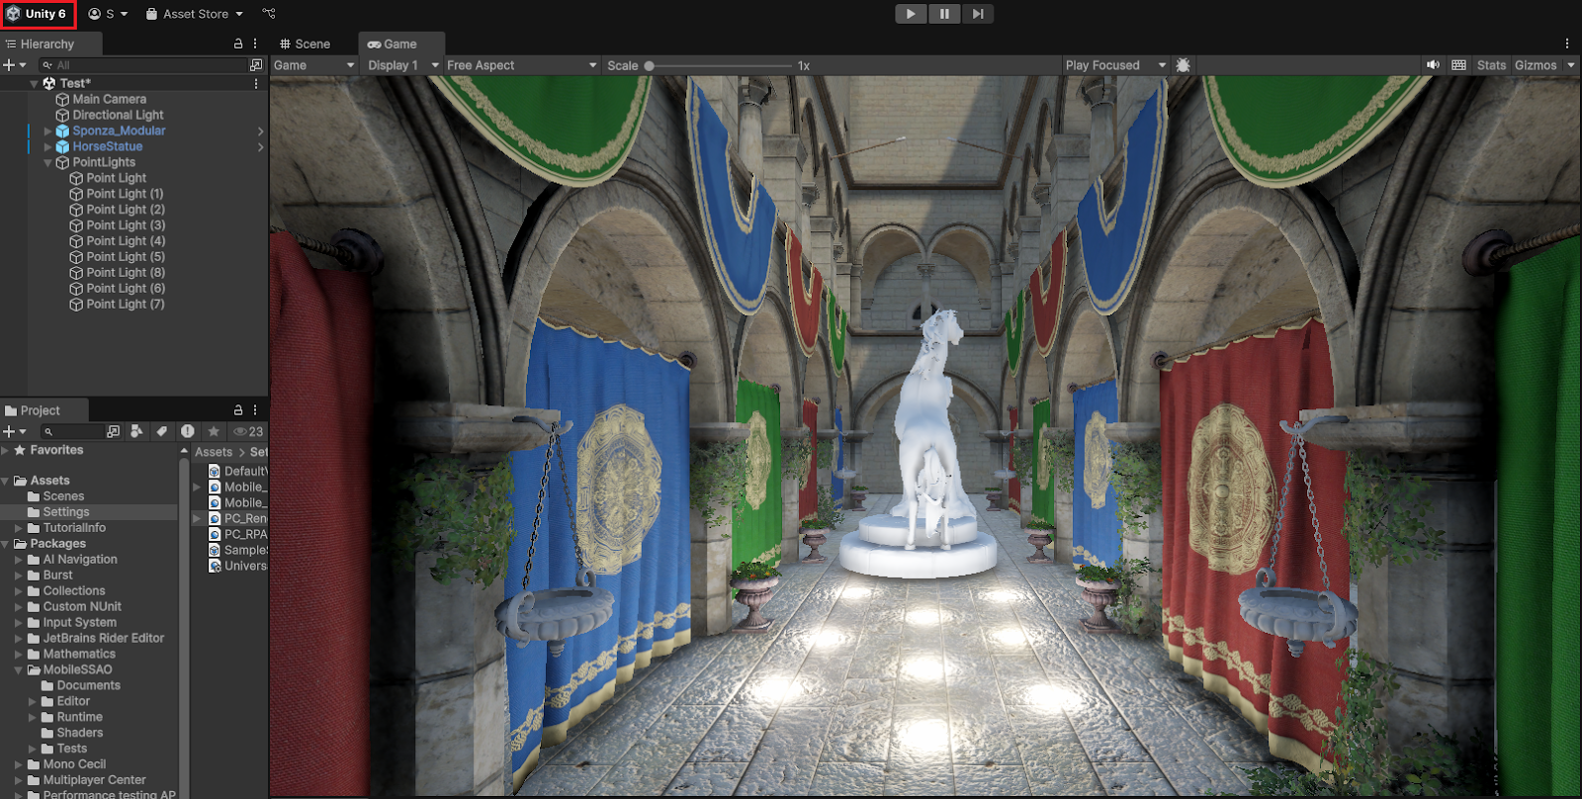Open the Game view mode dropdown
The height and width of the screenshot is (799, 1582).
313,65
